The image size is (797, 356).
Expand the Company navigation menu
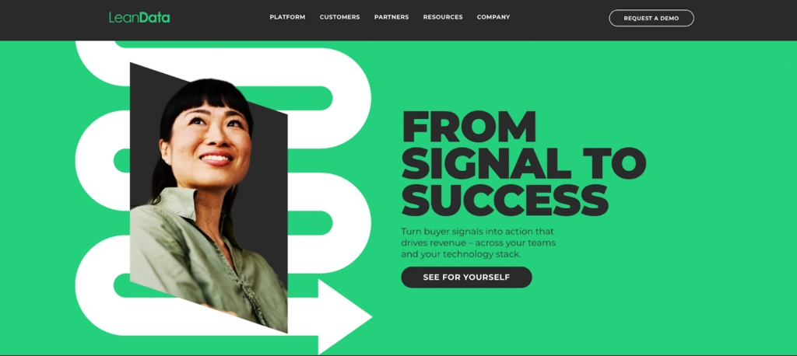(x=493, y=17)
